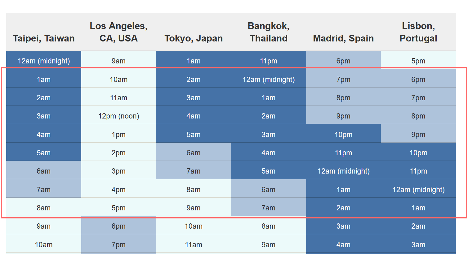468x254 pixels.
Task: Click the 9am cell in Los Angeles column
Action: coord(118,61)
